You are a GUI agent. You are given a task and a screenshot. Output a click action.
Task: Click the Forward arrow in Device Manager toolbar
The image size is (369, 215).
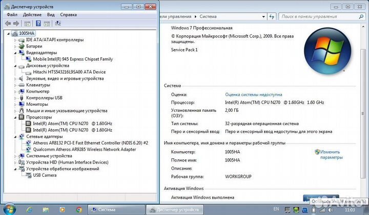pyautogui.click(x=16, y=23)
